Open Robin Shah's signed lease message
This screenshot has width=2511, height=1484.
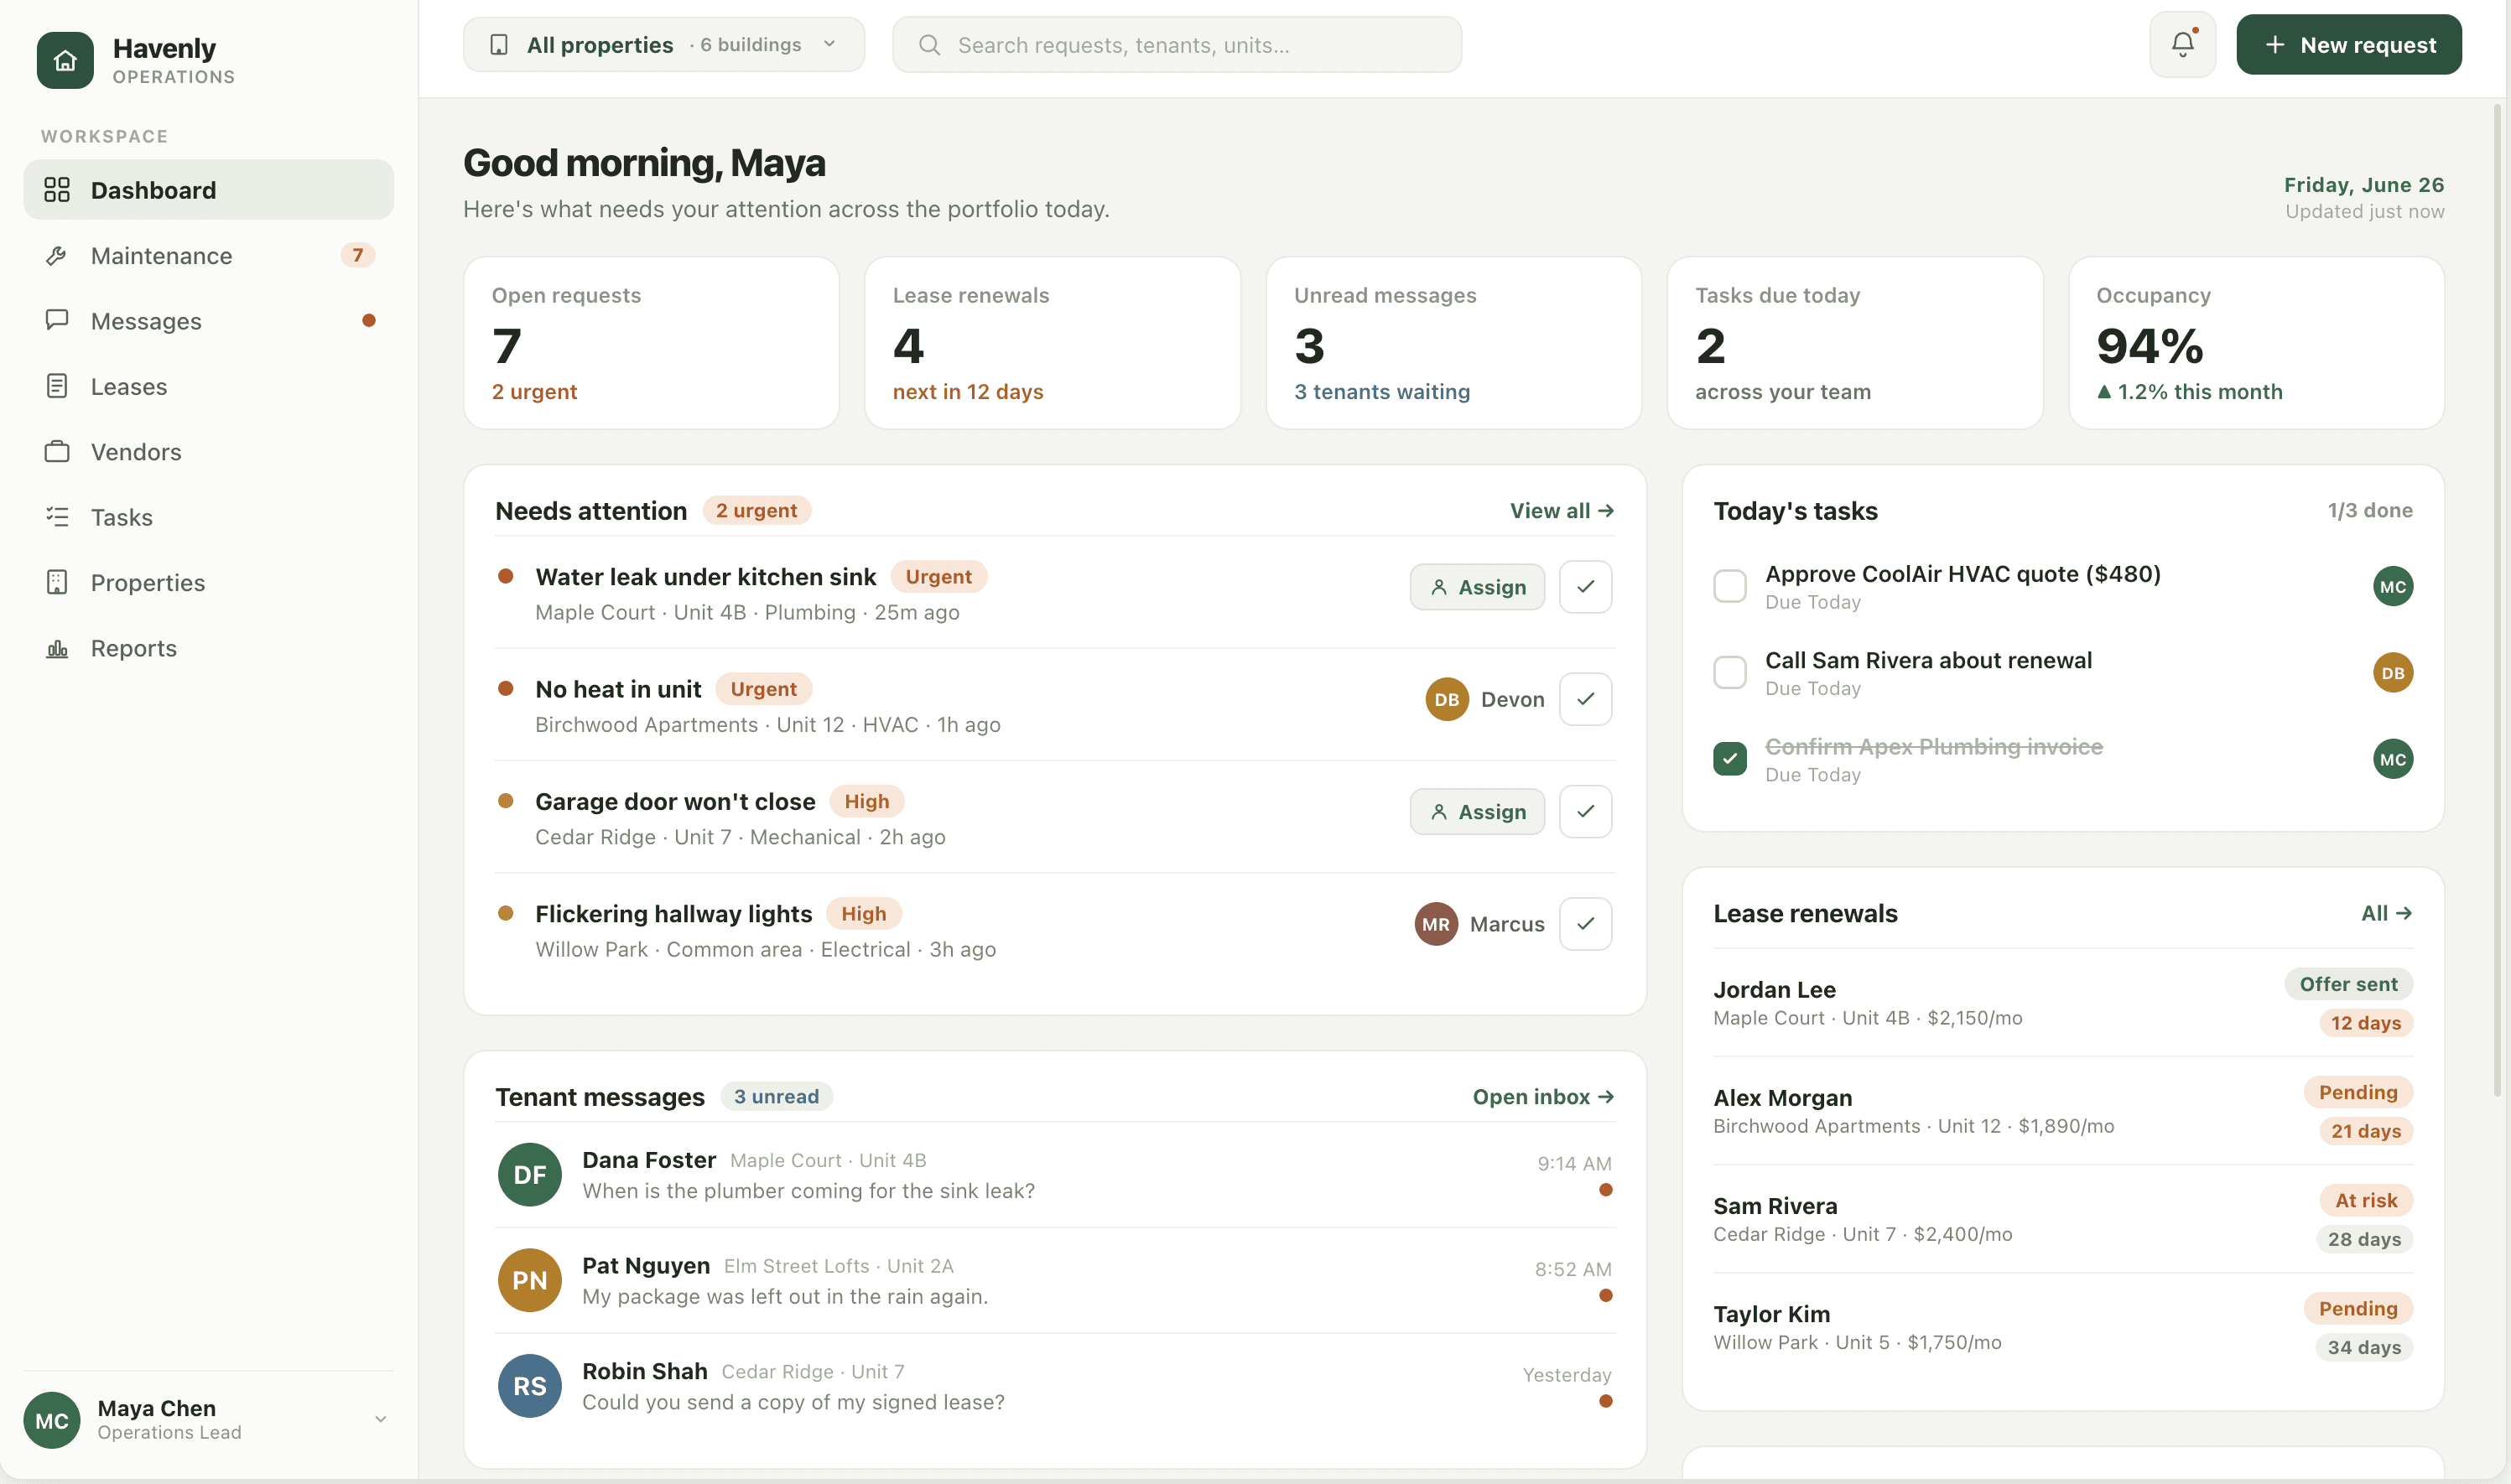[x=1054, y=1386]
